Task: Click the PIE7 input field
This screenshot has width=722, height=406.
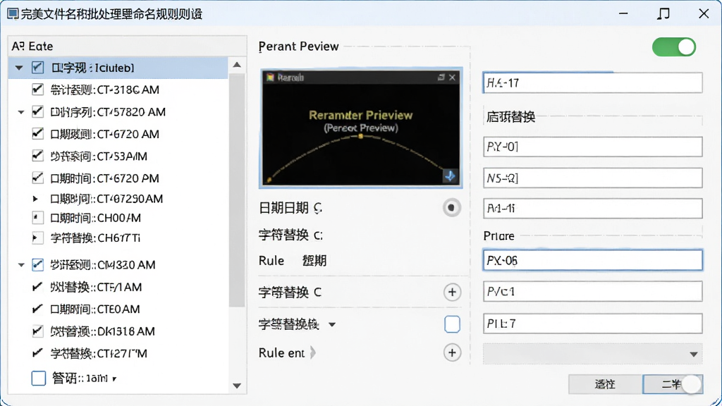Action: pyautogui.click(x=592, y=324)
